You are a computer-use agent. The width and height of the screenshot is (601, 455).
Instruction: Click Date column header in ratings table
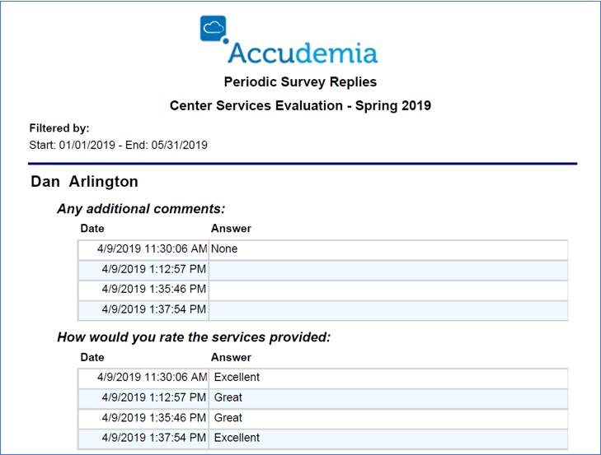(x=92, y=357)
